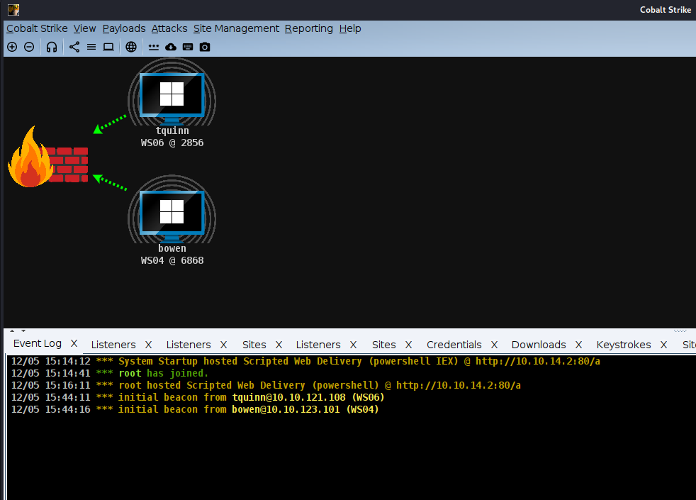Open the Reporting menu

coord(309,28)
